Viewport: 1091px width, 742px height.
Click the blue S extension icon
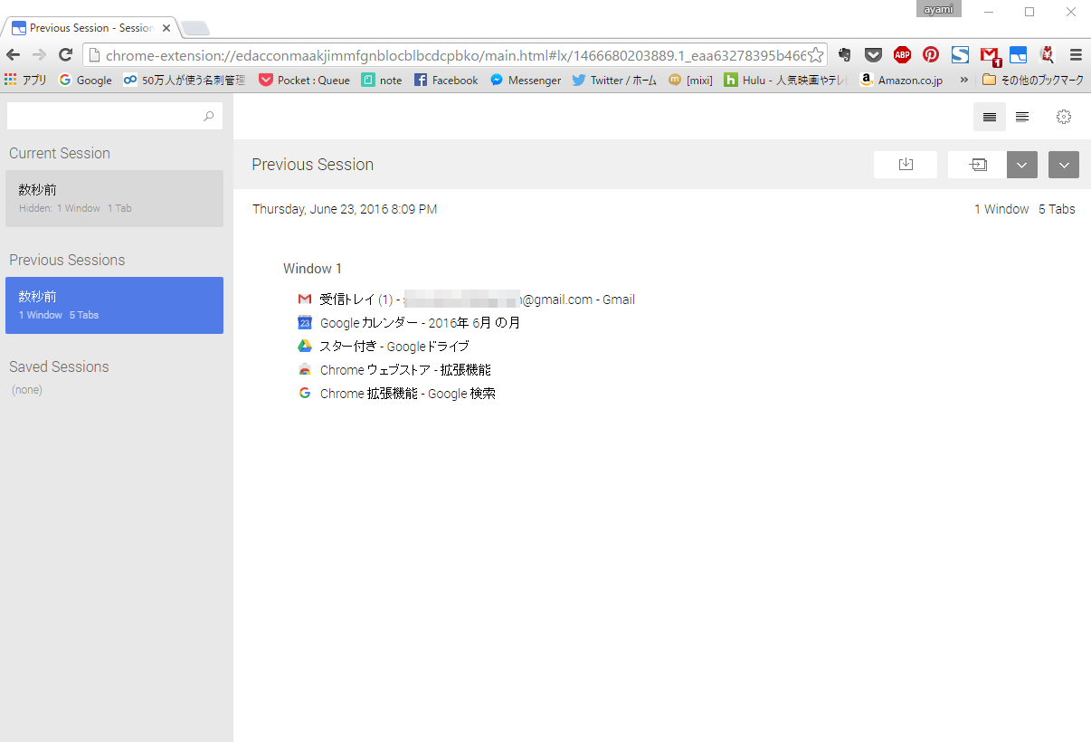(x=960, y=54)
